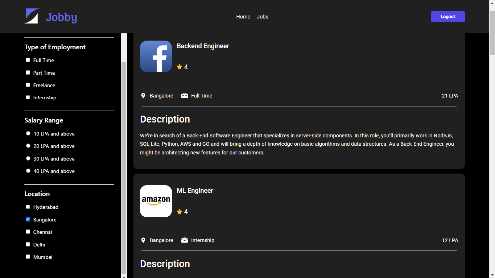This screenshot has height=278, width=495.
Task: Click the Logout button
Action: point(447,16)
